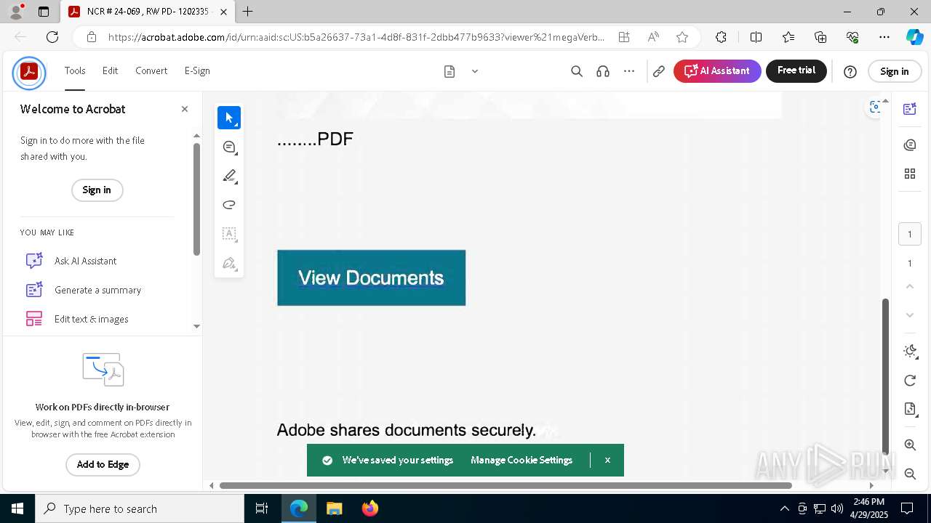Click Type here to search box
Viewport: 931px width, 523px height.
pos(140,508)
